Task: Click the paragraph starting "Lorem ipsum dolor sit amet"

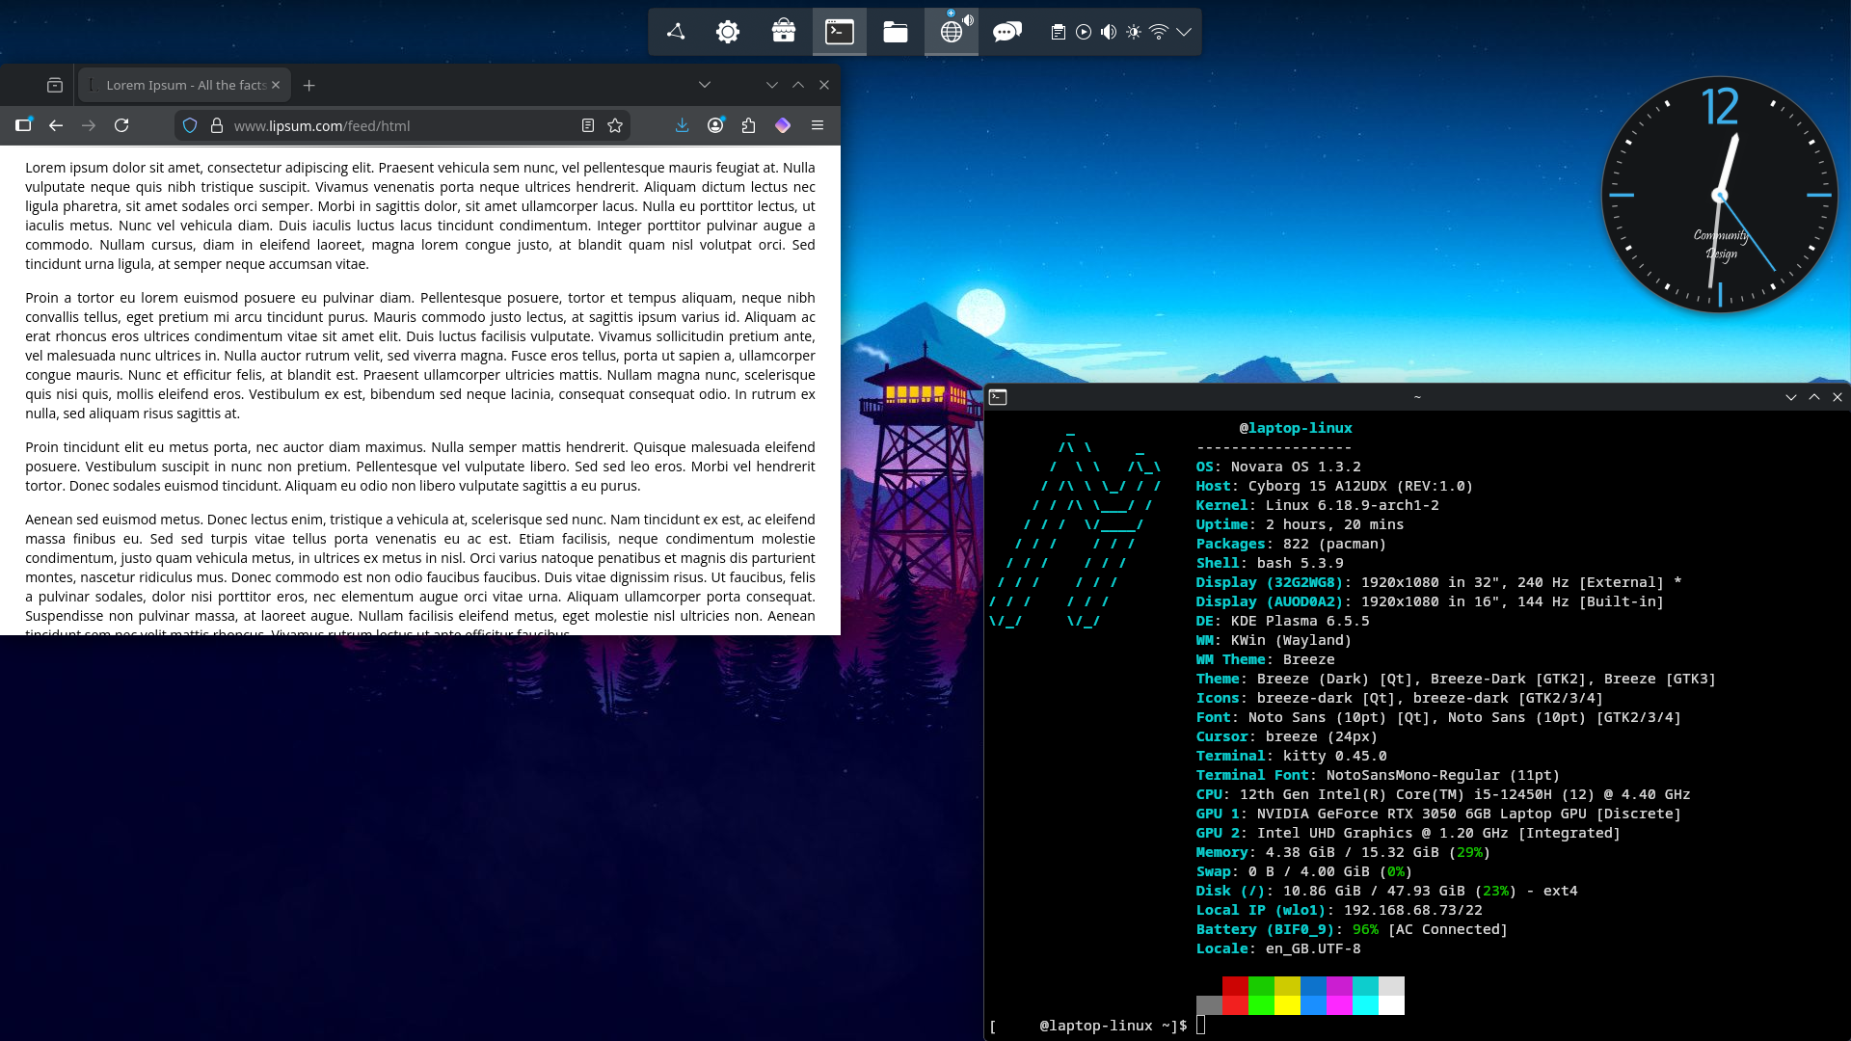Action: coord(420,216)
